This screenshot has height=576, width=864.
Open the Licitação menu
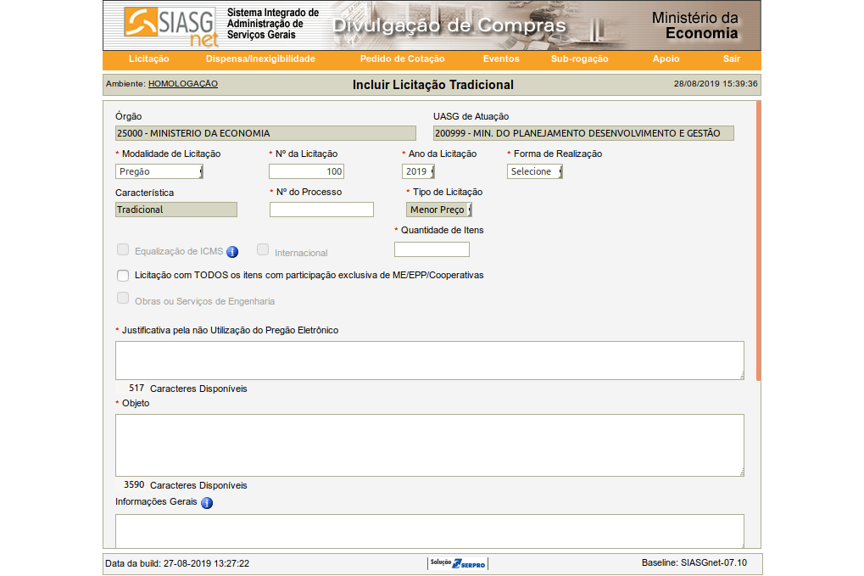tap(148, 59)
